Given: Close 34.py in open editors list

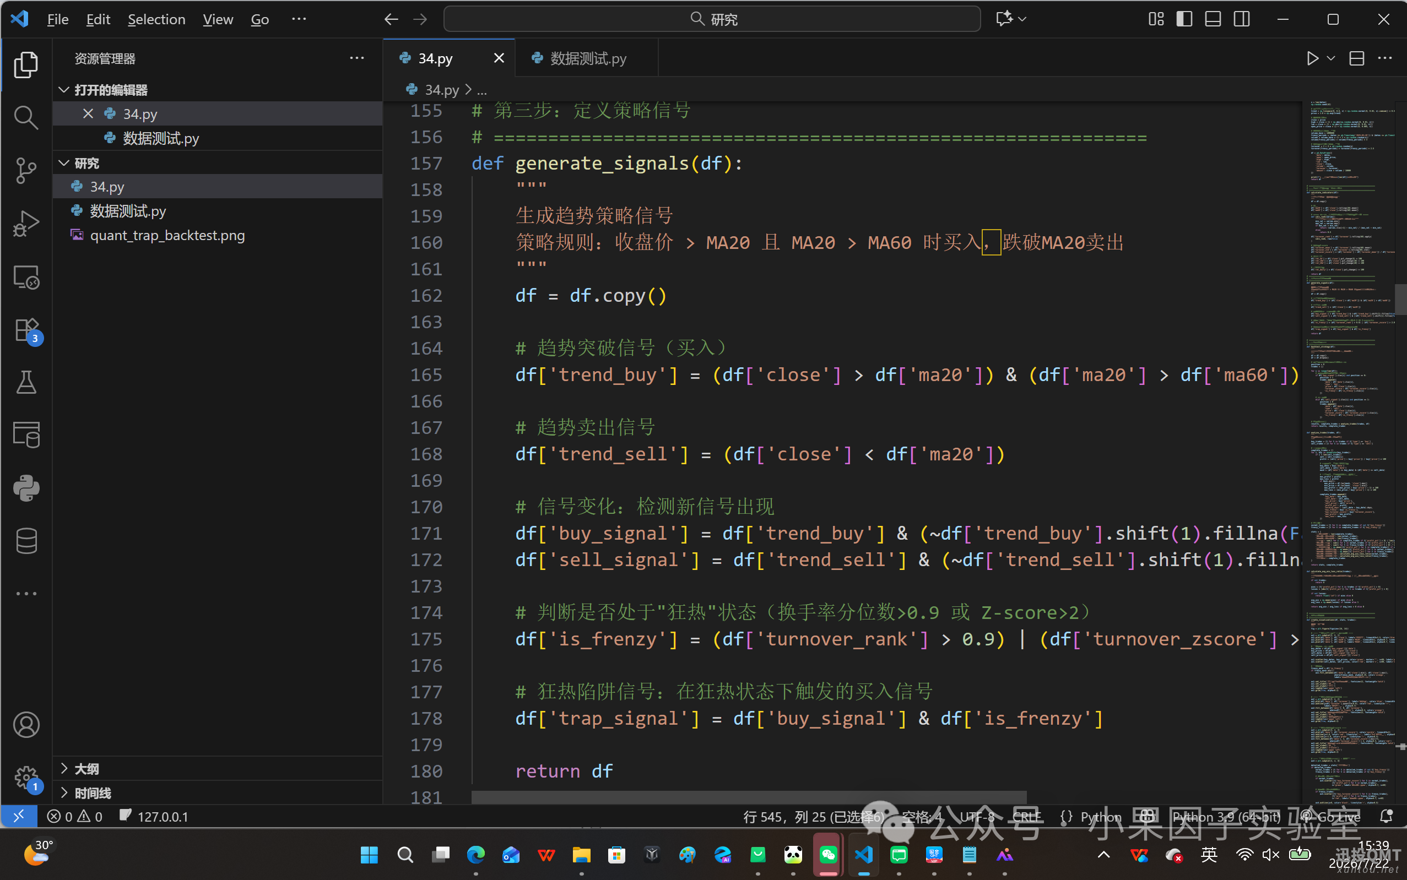Looking at the screenshot, I should point(88,113).
